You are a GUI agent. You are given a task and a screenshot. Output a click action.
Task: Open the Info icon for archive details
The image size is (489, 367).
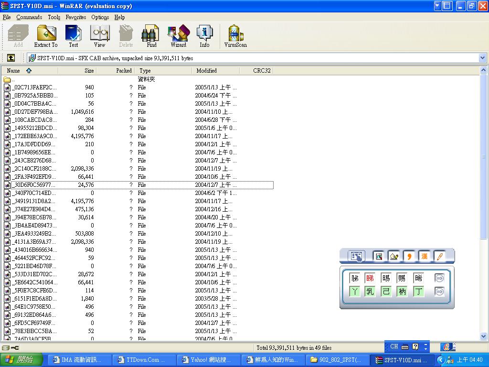coord(204,35)
